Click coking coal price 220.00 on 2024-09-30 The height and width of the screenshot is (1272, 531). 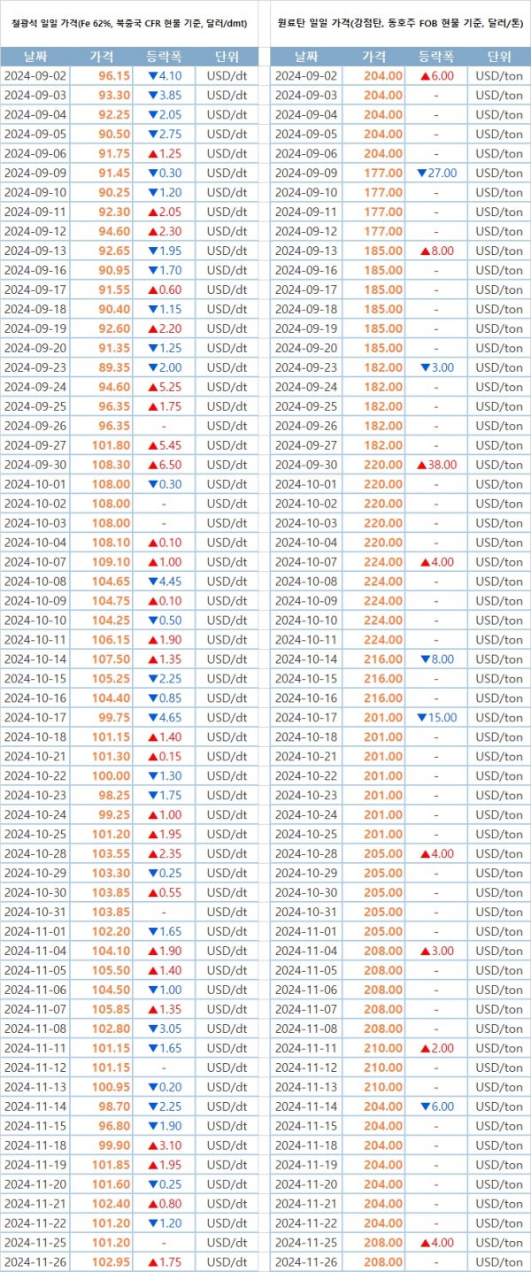pos(383,465)
